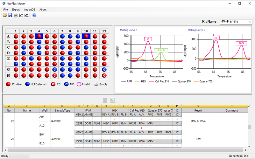
Task: Pick the highlighted well A10 on the plate
Action: coord(86,36)
